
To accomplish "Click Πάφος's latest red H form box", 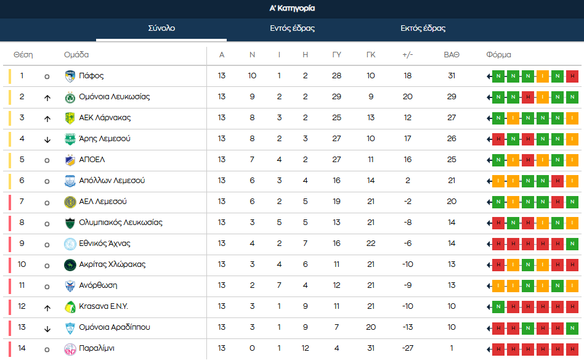I will point(572,76).
